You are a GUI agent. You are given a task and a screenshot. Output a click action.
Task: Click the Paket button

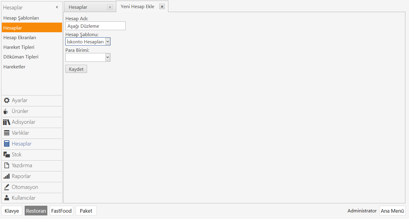point(86,211)
